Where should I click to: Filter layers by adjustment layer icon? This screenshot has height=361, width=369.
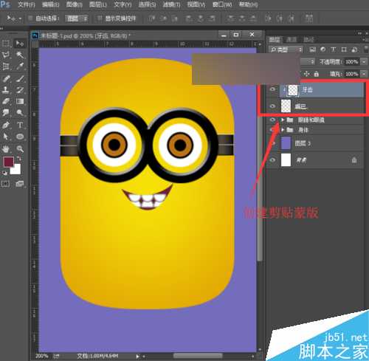pos(323,49)
